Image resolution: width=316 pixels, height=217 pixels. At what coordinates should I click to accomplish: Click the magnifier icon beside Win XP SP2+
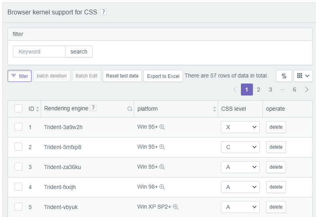click(x=175, y=207)
